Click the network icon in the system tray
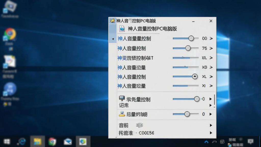This screenshot has width=261, height=147. pyautogui.click(x=214, y=142)
